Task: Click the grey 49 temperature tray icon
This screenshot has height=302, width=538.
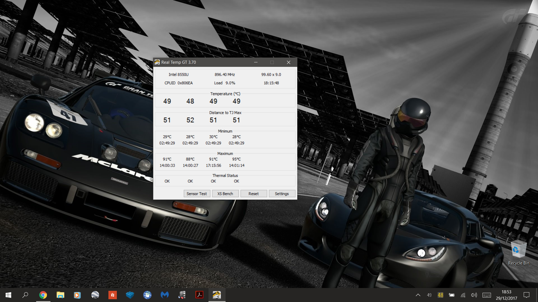Action: 429,295
